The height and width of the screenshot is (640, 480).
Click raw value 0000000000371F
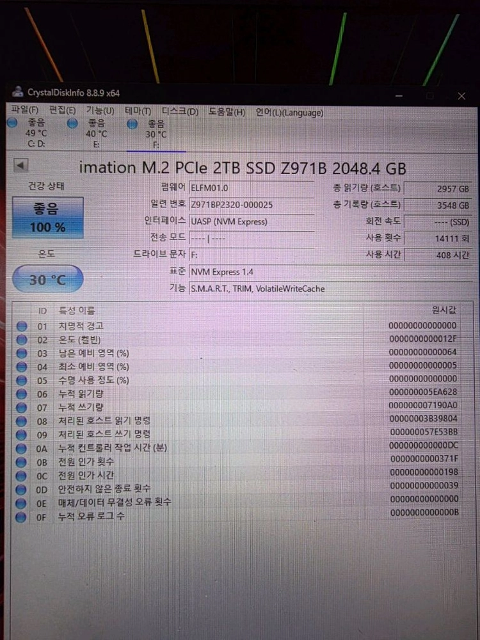(x=424, y=459)
